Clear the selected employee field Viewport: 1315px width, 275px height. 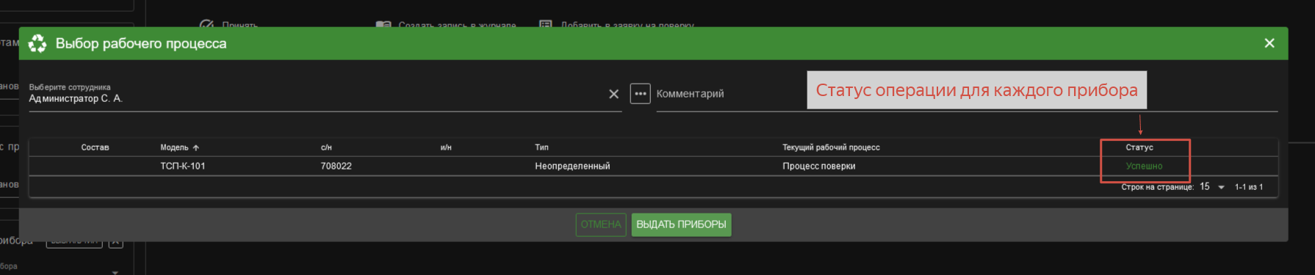coord(614,94)
